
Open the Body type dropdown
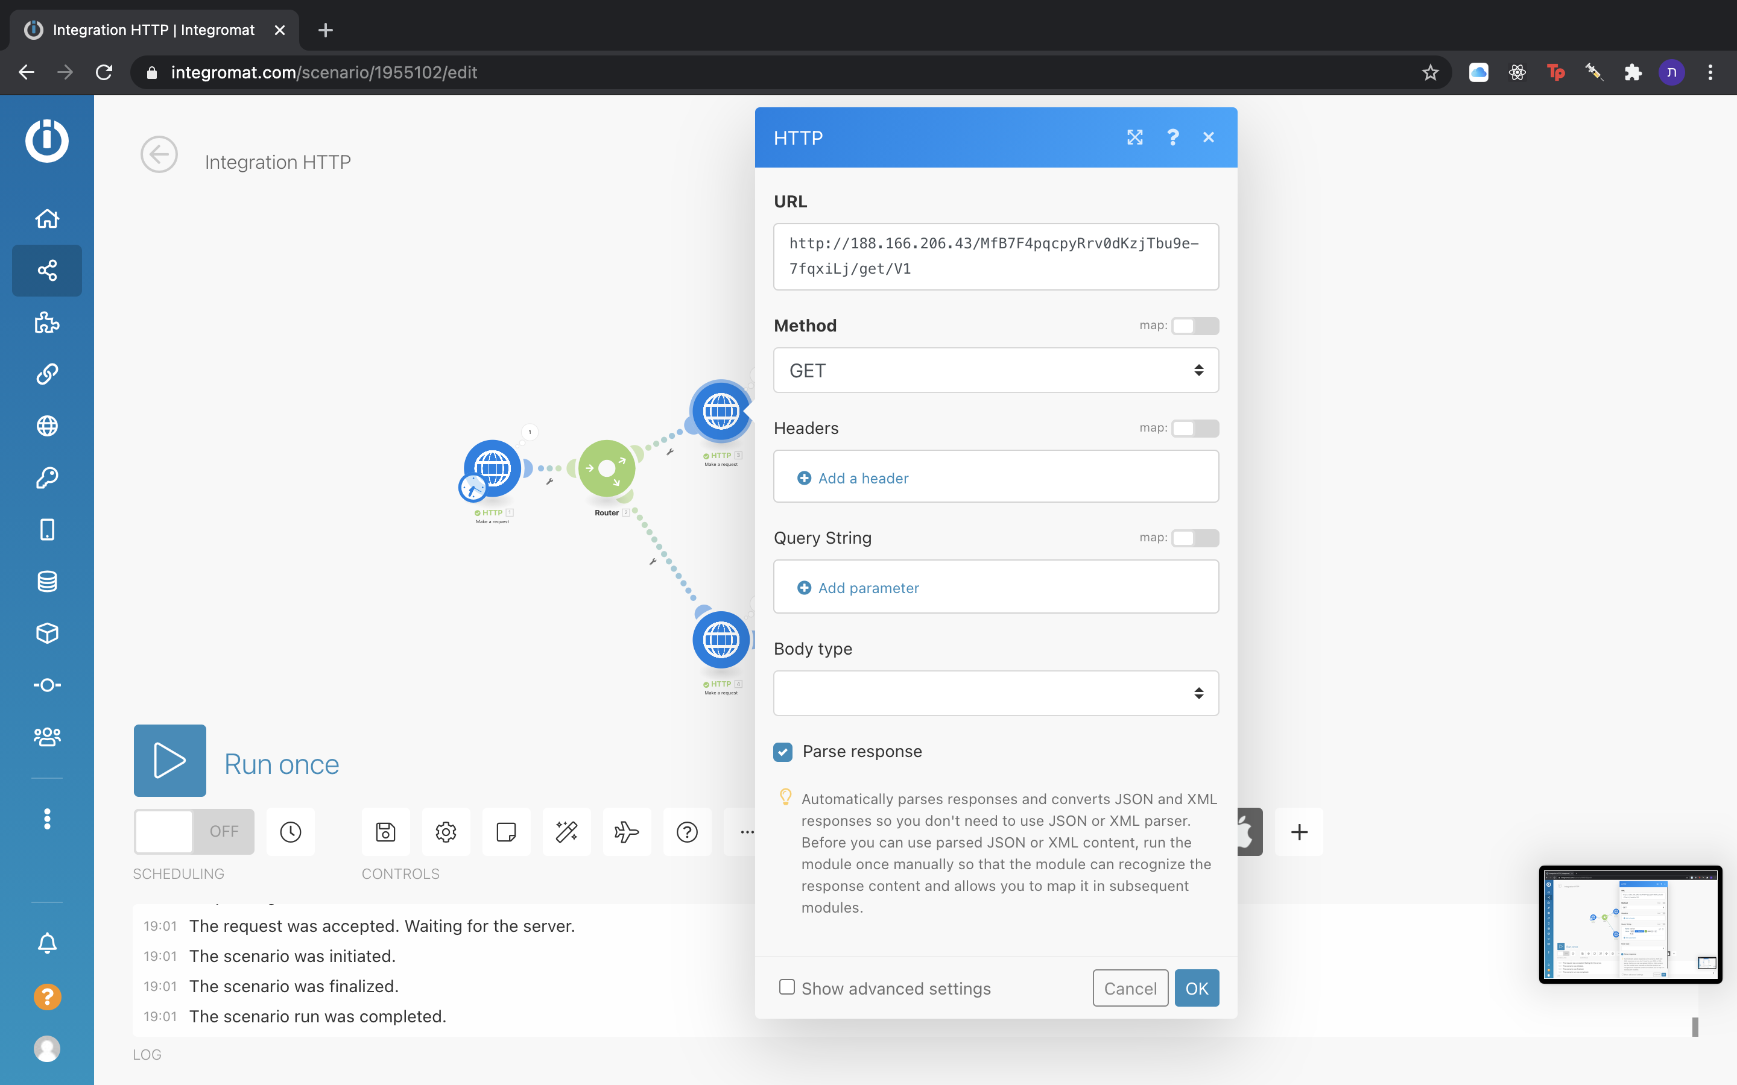click(x=996, y=693)
